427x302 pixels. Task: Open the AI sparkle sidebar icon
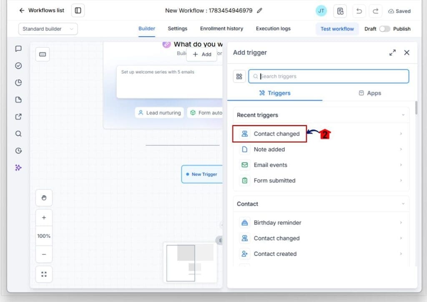coord(18,167)
